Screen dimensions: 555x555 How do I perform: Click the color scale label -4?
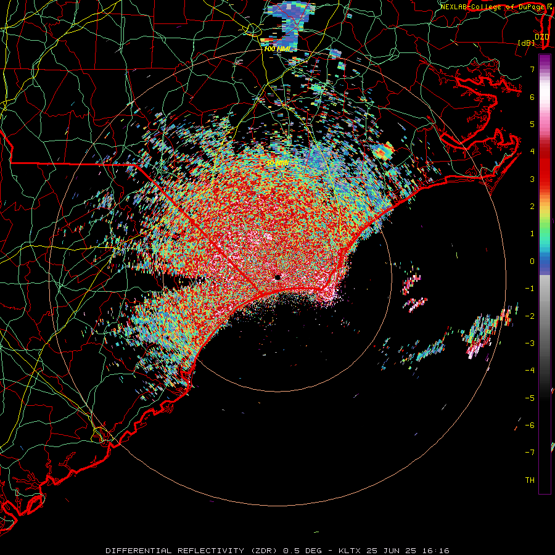[x=530, y=371]
